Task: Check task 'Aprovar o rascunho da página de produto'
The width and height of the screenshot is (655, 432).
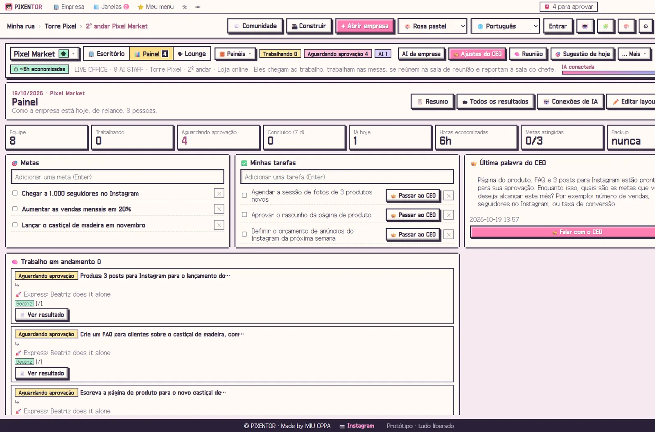Action: click(244, 215)
